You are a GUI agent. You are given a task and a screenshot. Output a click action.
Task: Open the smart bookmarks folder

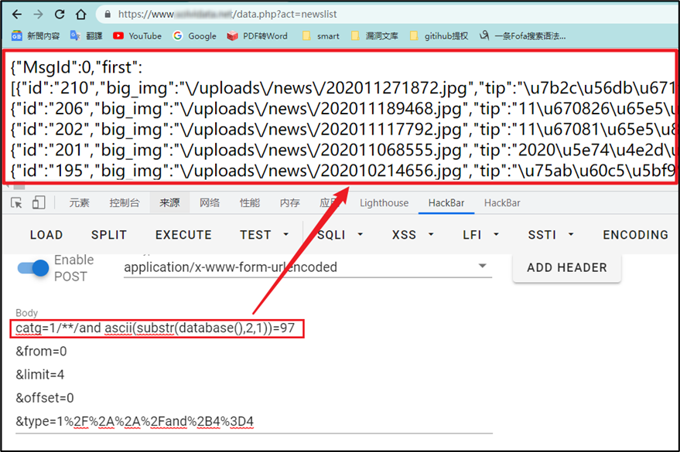[321, 36]
